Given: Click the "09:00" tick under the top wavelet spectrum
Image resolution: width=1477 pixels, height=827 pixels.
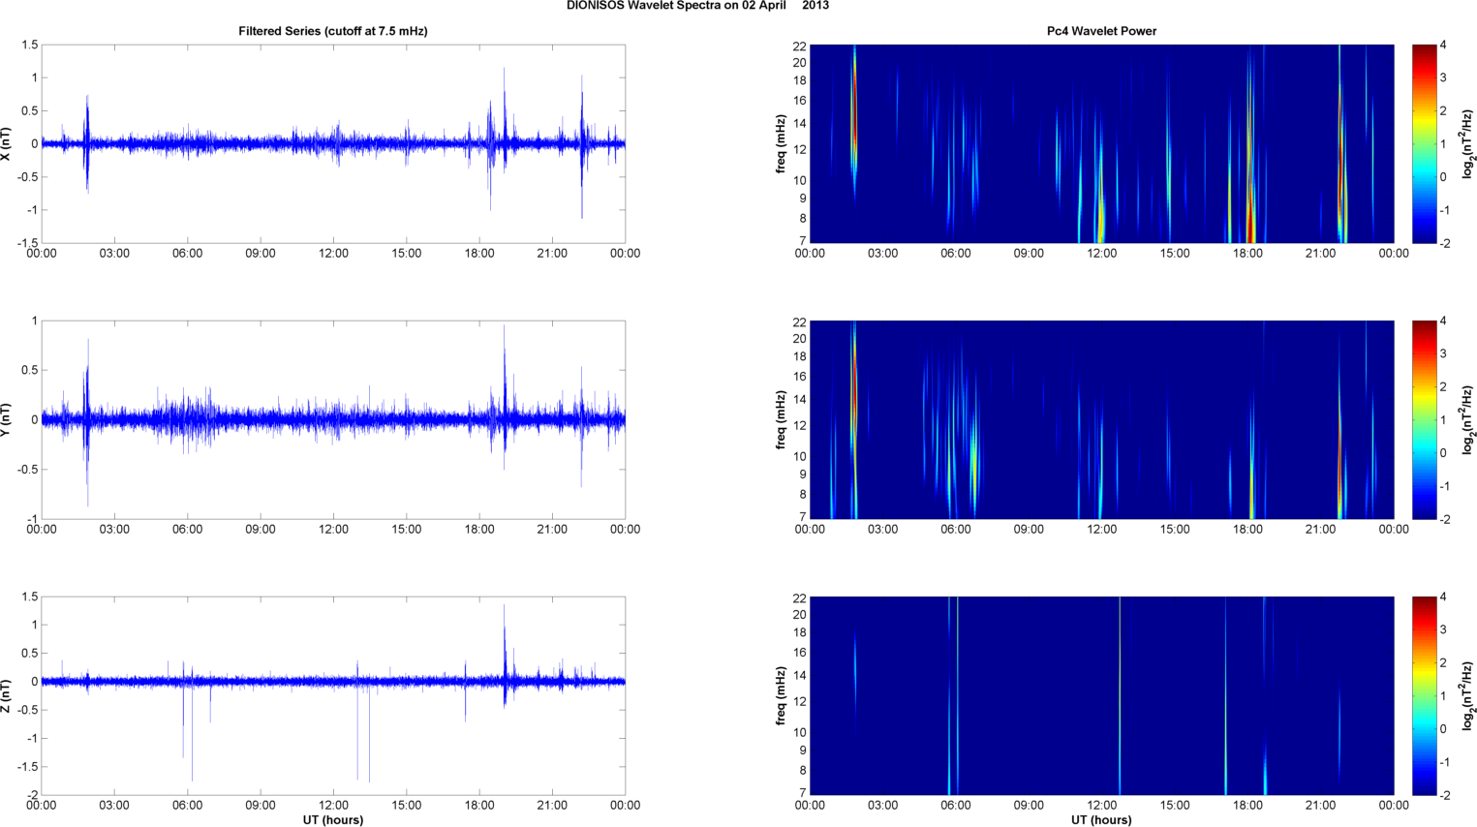Looking at the screenshot, I should 1029,254.
